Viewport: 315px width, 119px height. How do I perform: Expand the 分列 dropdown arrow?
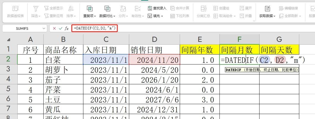(127, 16)
